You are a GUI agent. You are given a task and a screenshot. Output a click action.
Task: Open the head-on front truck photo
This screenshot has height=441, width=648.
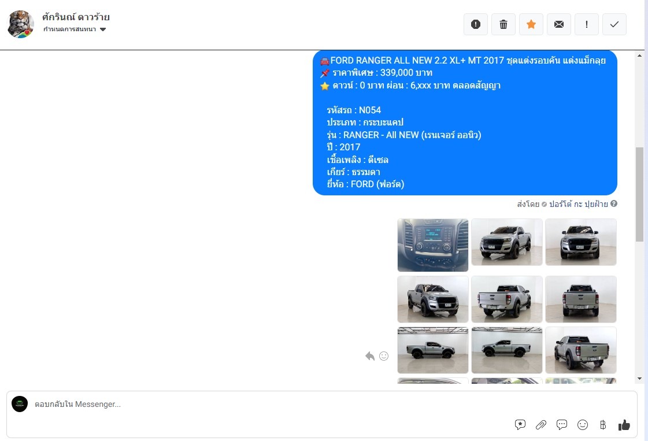tap(580, 242)
